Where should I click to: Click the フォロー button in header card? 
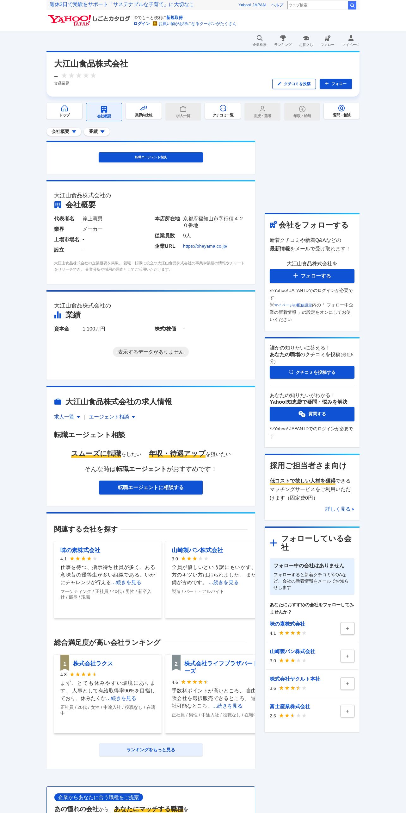click(336, 84)
